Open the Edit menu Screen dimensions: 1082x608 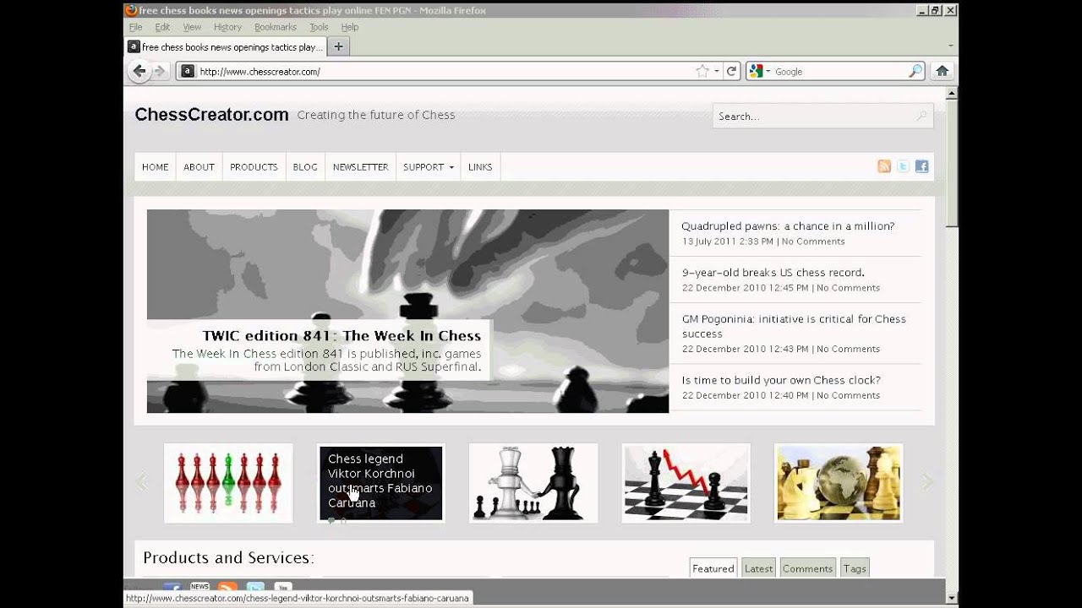(162, 27)
